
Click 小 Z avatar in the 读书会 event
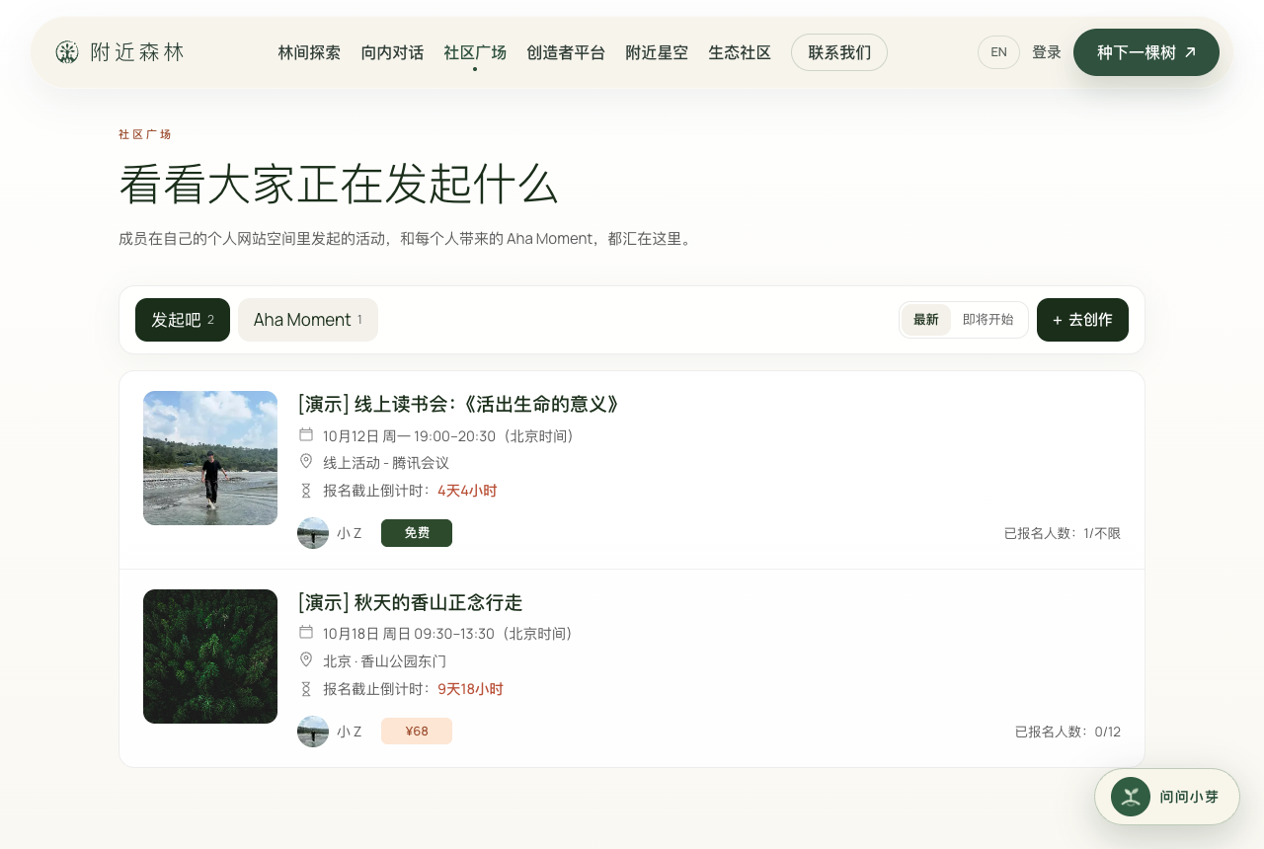pos(313,533)
